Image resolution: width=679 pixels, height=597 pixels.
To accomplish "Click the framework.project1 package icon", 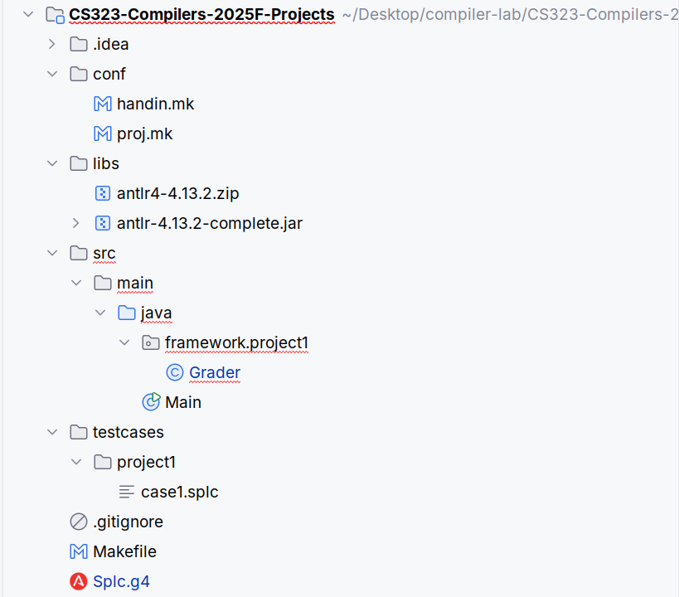I will 150,342.
